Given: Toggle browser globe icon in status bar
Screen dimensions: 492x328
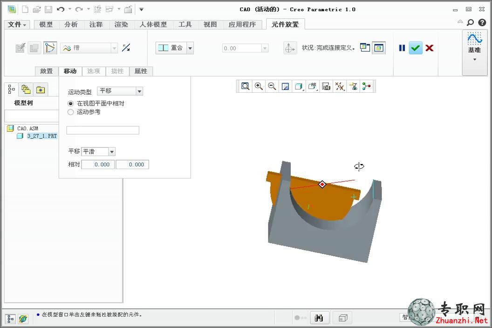Looking at the screenshot, I should [x=23, y=319].
